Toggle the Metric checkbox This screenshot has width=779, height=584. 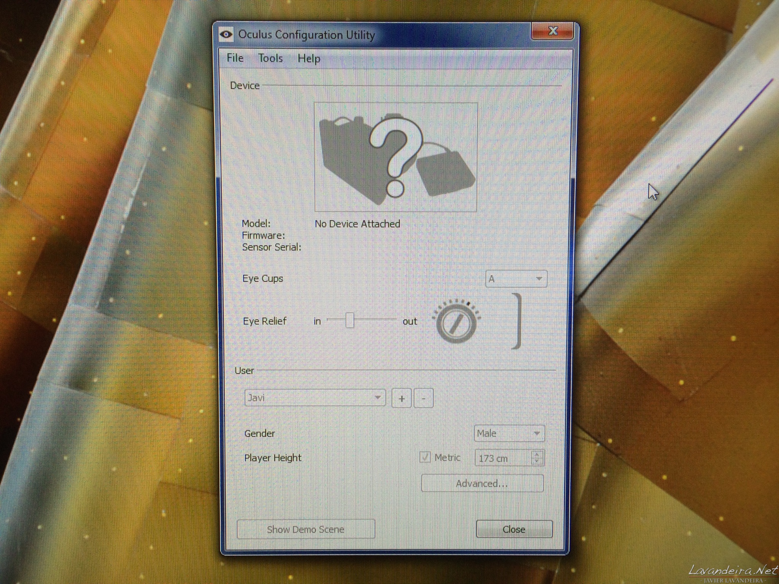pyautogui.click(x=425, y=457)
